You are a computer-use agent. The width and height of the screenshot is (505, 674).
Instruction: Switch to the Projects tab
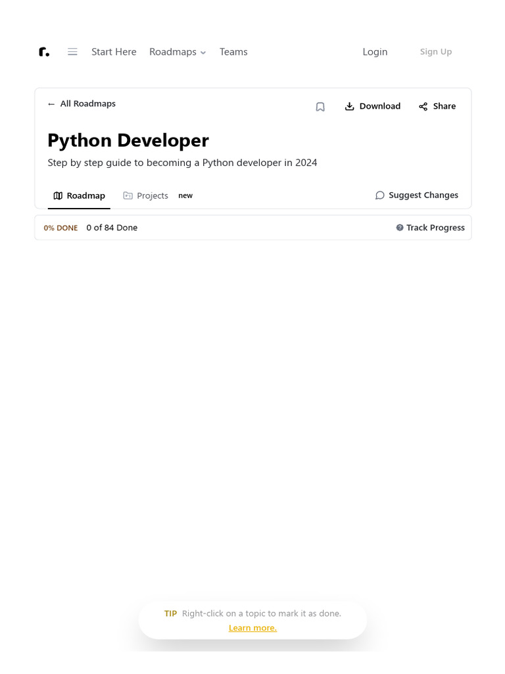153,195
